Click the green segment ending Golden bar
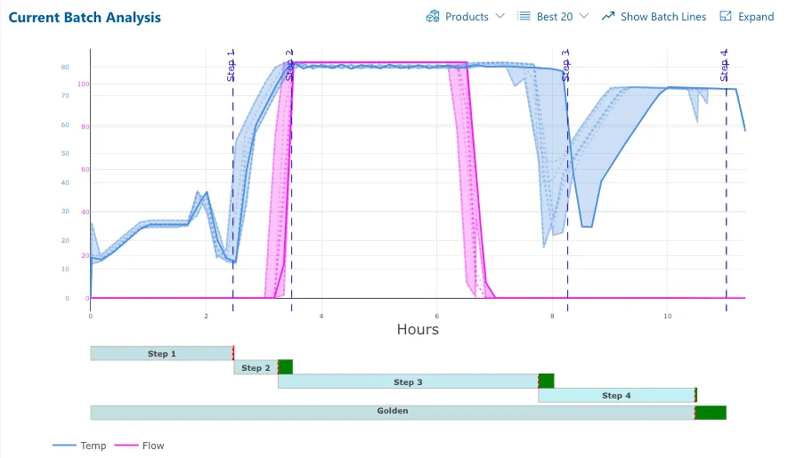The height and width of the screenshot is (458, 788). 711,413
